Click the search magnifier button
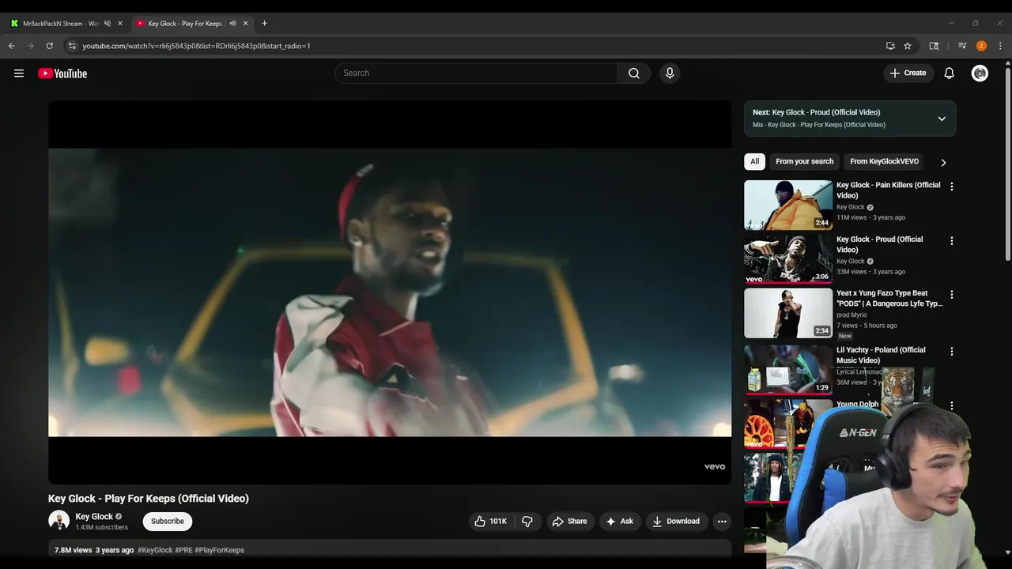Screen dimensions: 1012x569 [x=634, y=73]
